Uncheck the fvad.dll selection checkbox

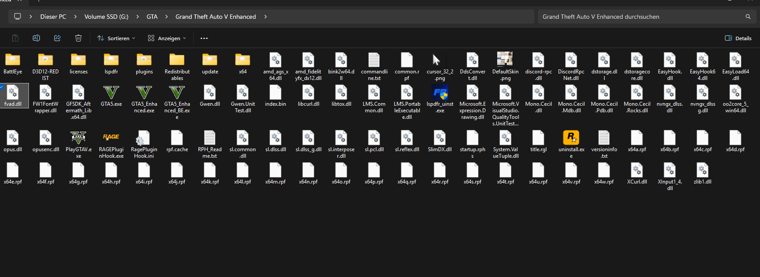(2, 87)
